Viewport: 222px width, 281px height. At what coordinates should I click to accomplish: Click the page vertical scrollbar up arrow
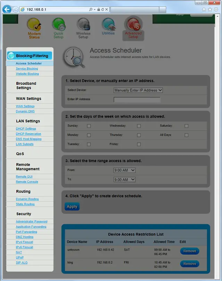[x=217, y=16]
